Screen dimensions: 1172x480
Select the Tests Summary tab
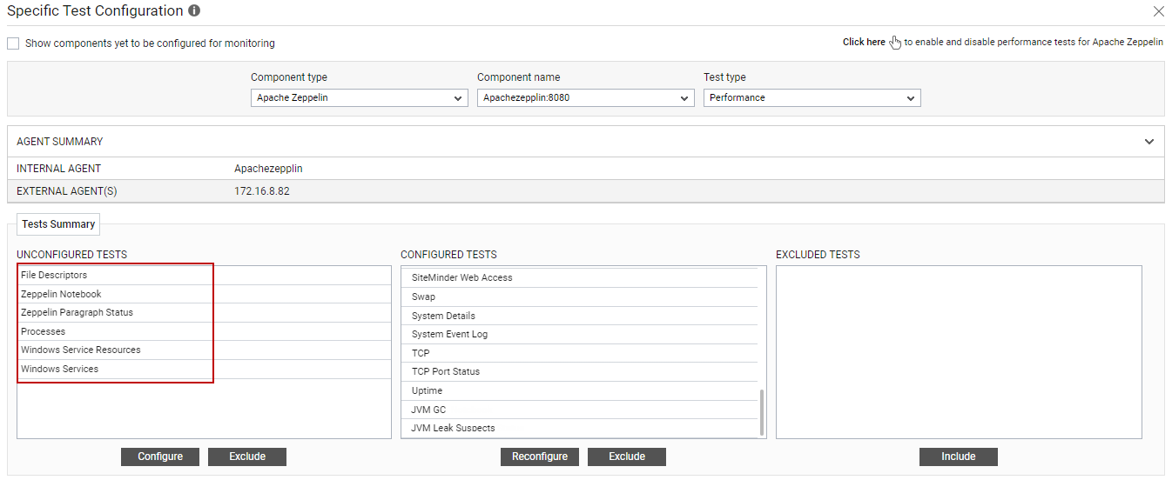click(x=58, y=224)
